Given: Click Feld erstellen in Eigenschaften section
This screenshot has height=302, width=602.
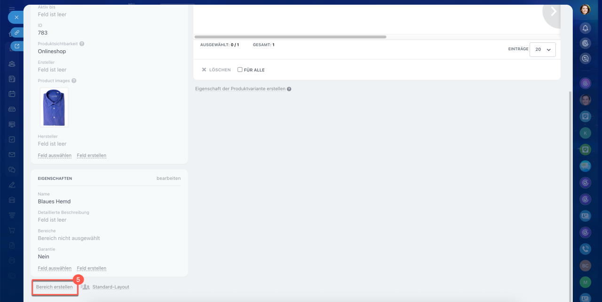Looking at the screenshot, I should point(92,268).
